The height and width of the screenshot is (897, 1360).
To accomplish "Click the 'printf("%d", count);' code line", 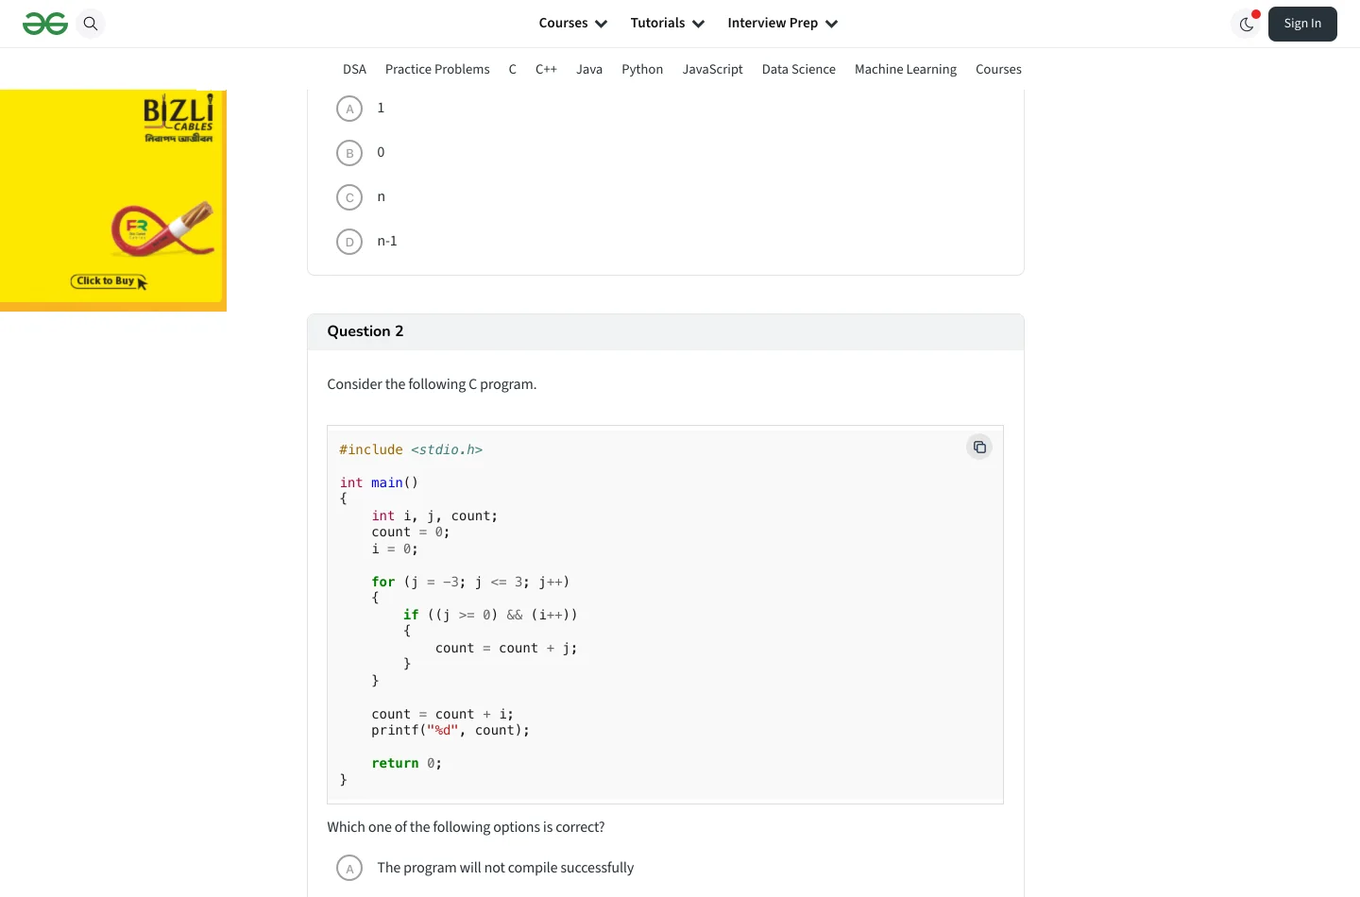I will 450,730.
